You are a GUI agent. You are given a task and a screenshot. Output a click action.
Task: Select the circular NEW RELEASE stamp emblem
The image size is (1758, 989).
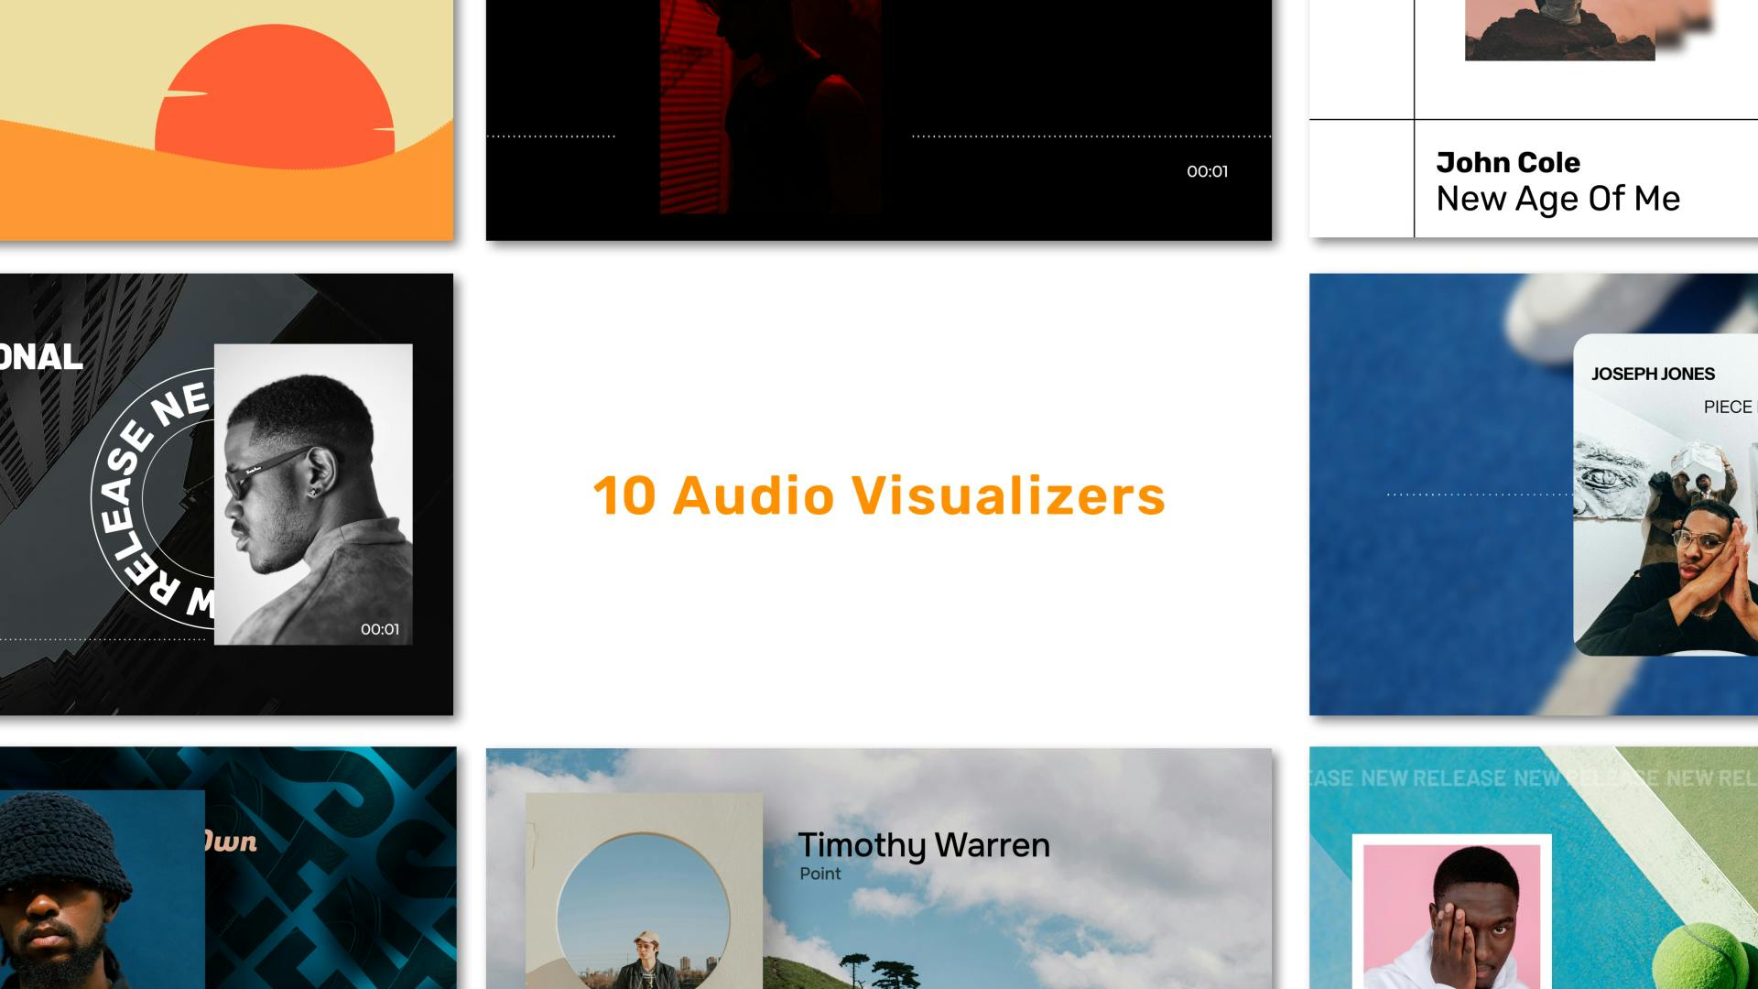(x=146, y=494)
